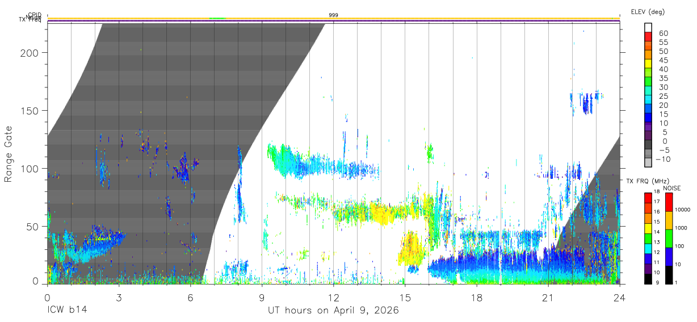The image size is (697, 322).
Task: Click the cyan 20–25 ELEV colorbar segment
Action: tap(648, 101)
